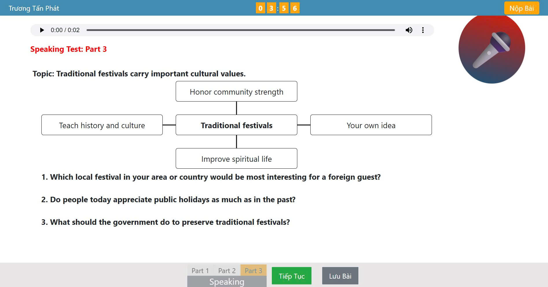Select the Part 3 tab
Screen dimensions: 548x287
tap(253, 271)
